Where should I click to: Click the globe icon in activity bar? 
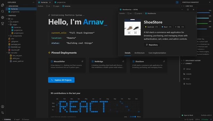[3, 18]
